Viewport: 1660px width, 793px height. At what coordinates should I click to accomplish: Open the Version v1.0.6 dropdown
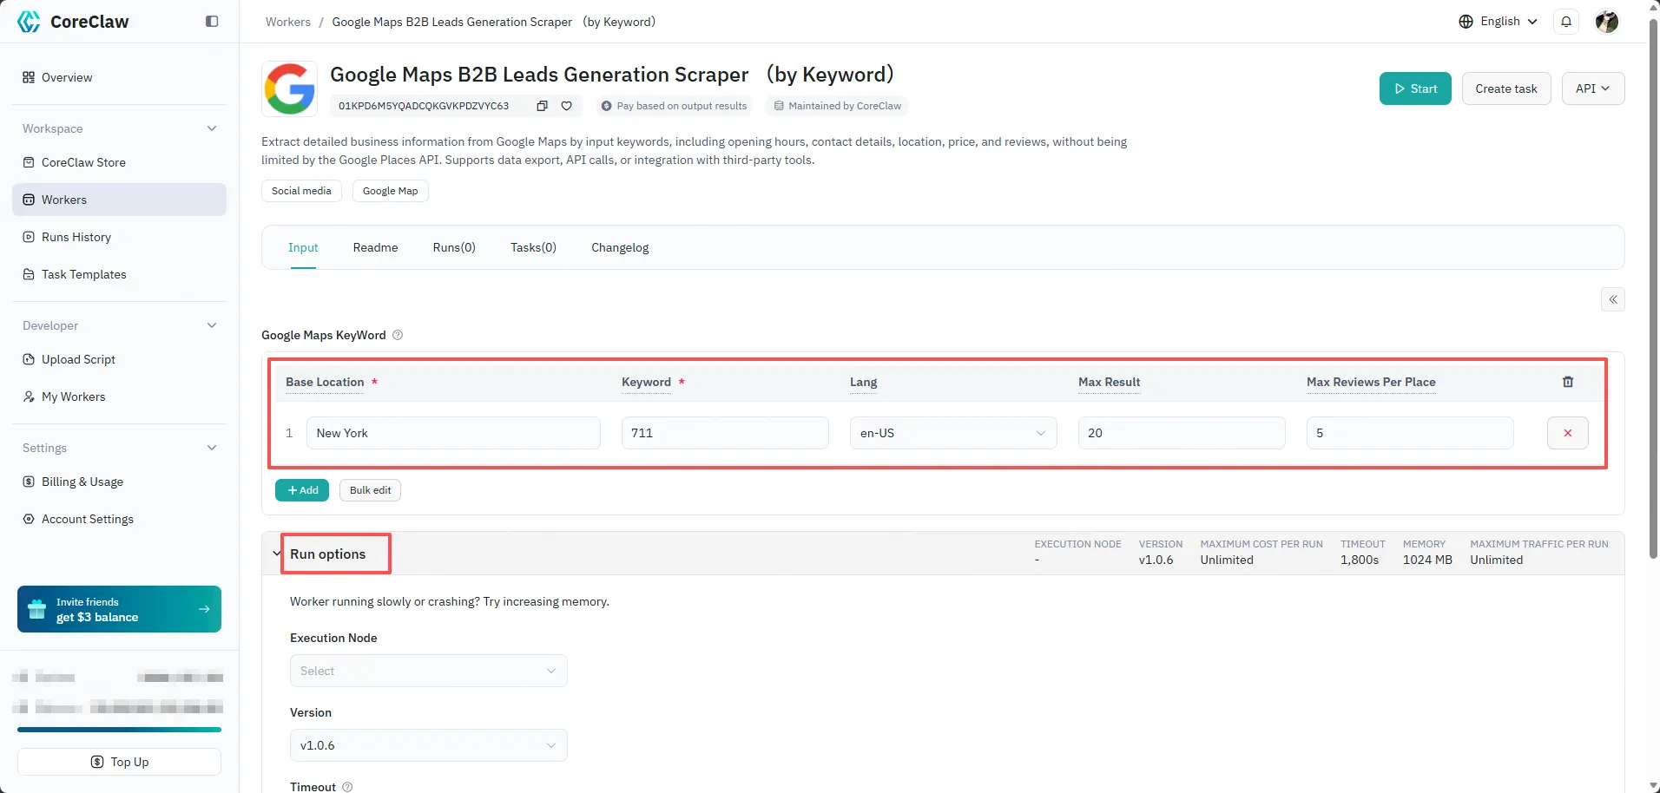tap(429, 745)
